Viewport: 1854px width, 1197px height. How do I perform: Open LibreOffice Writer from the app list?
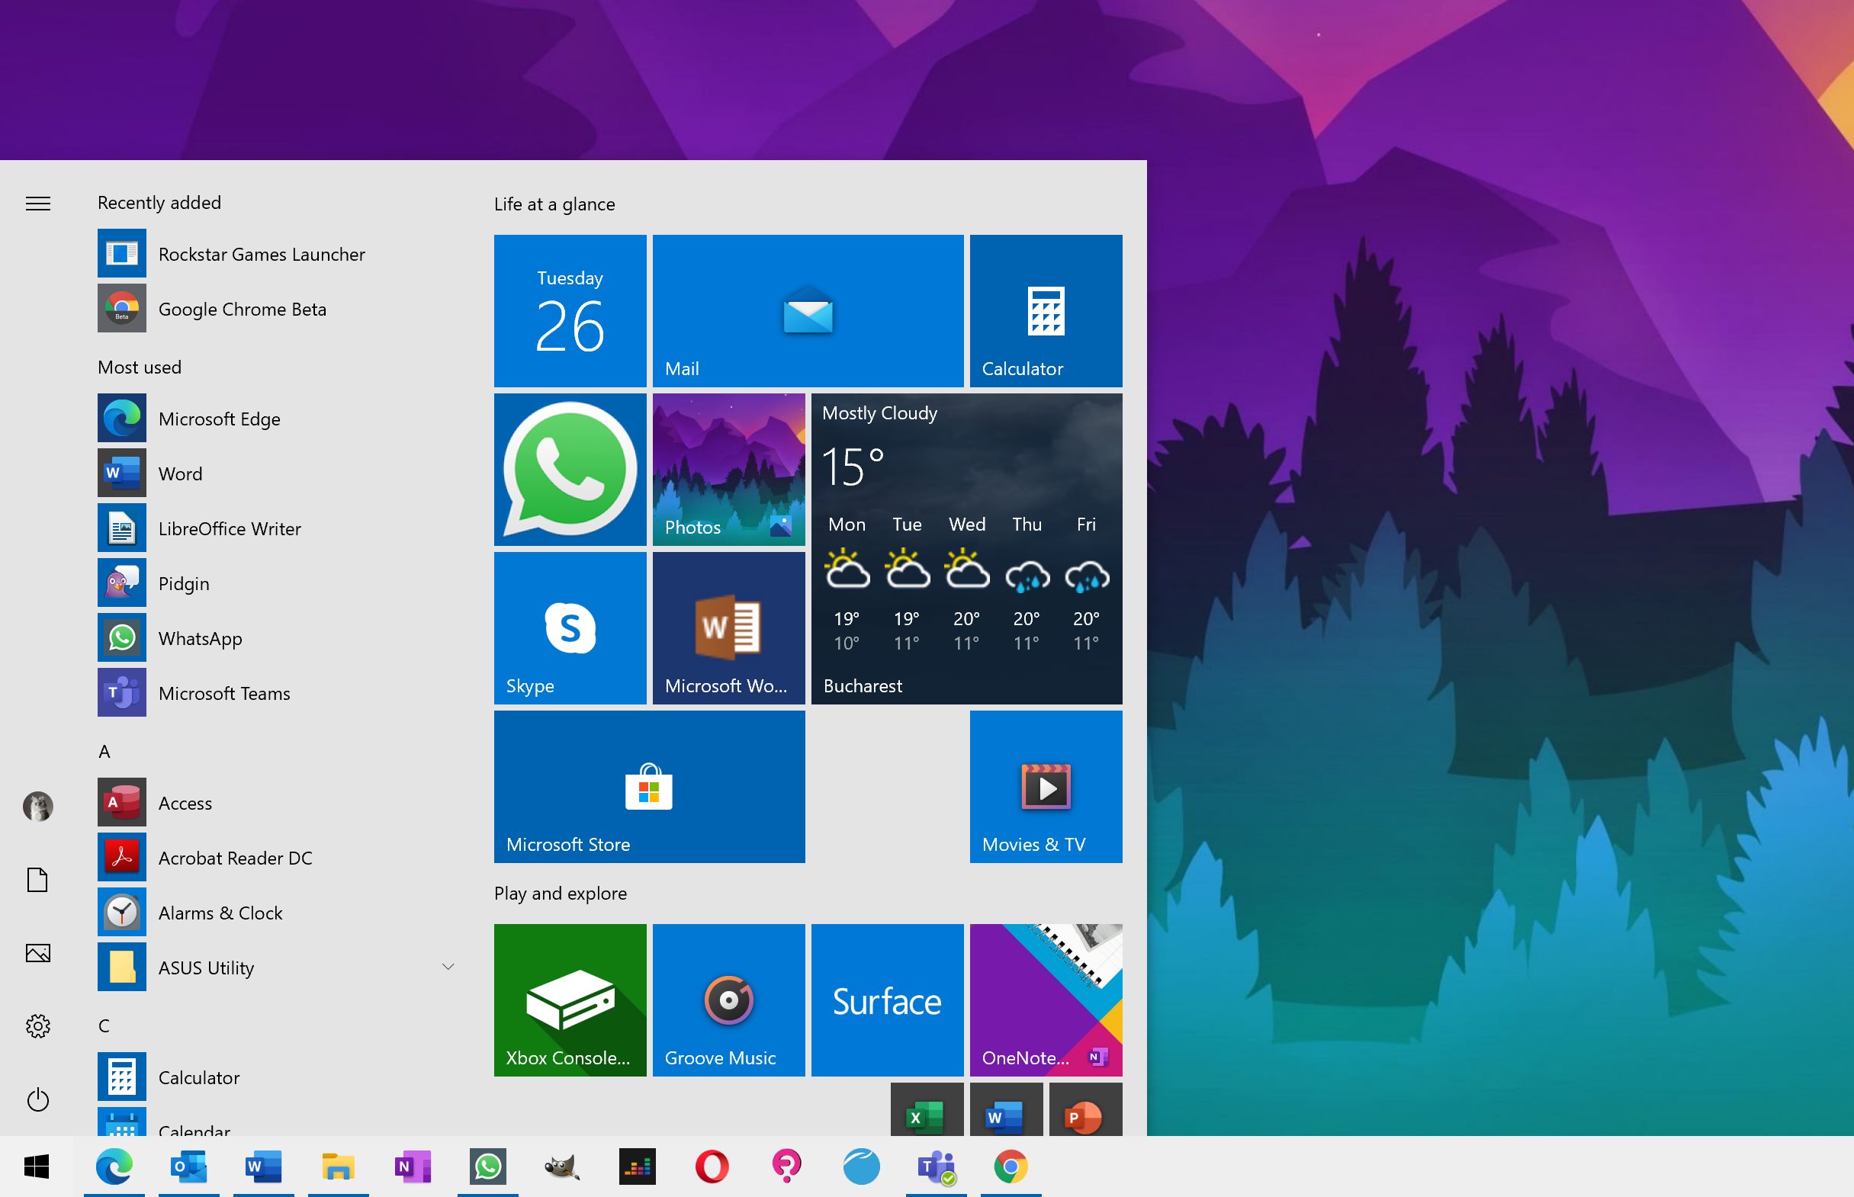tap(277, 528)
